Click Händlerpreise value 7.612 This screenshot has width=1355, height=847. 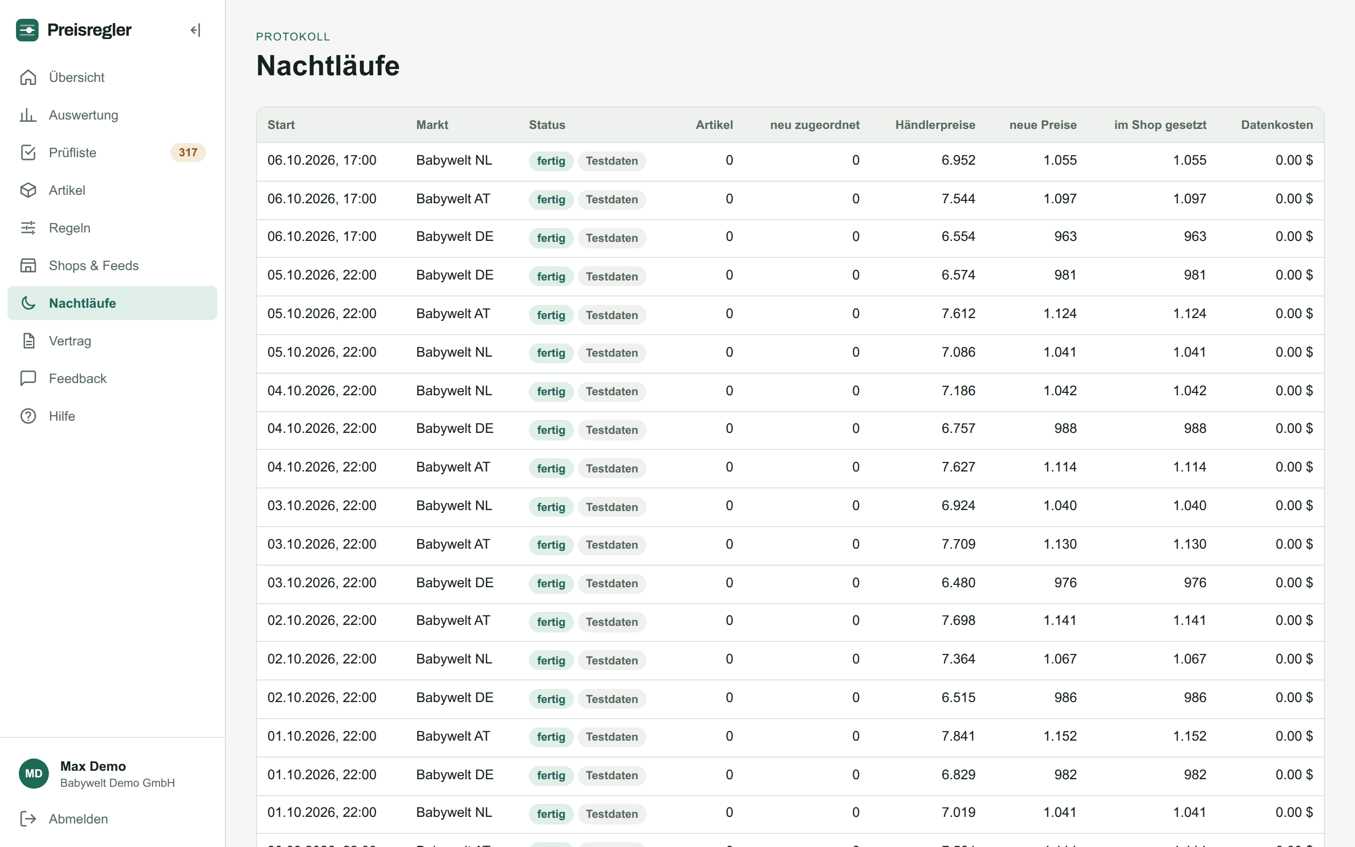pos(958,314)
